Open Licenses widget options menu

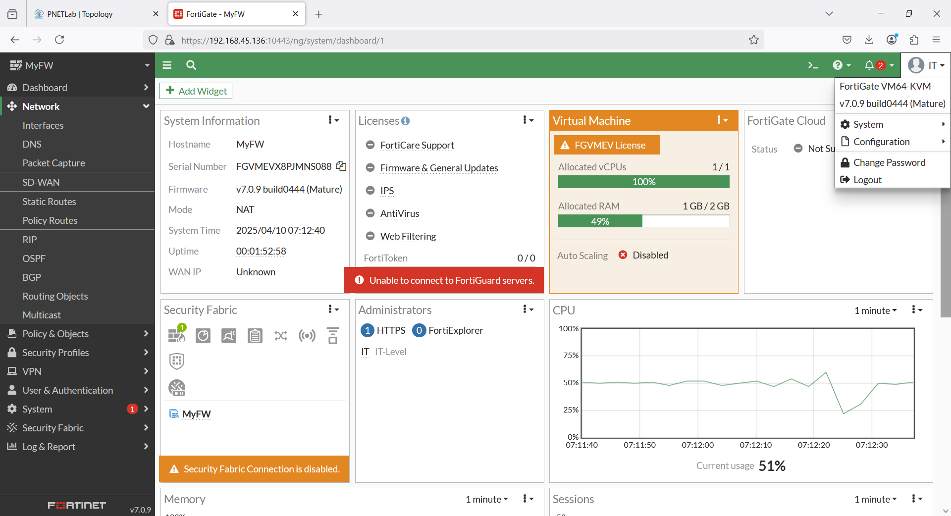[x=528, y=120]
